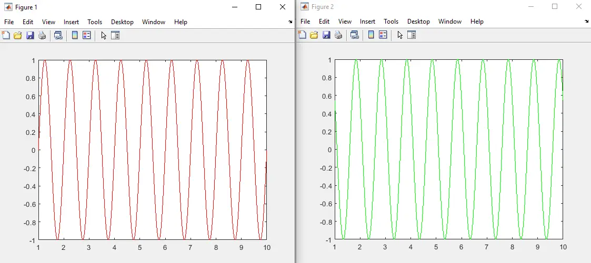The width and height of the screenshot is (591, 263).
Task: Click the Figure 1 title text
Action: (x=26, y=7)
